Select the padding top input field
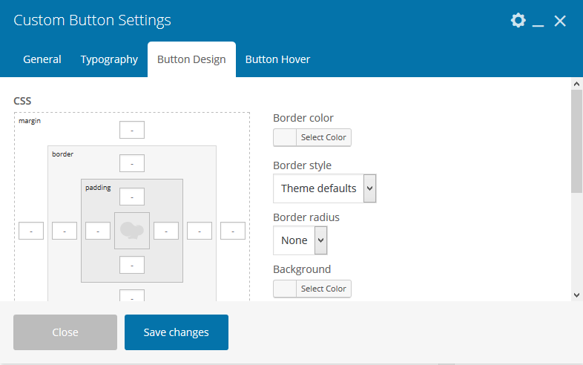Viewport: 583px width, 365px height. click(x=132, y=197)
